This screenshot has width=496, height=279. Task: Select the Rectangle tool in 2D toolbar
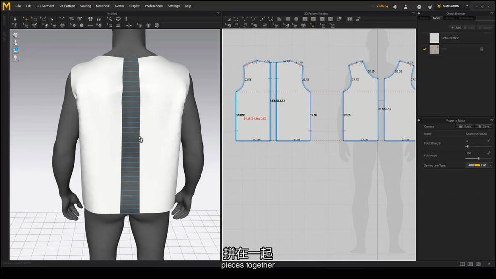pyautogui.click(x=288, y=19)
